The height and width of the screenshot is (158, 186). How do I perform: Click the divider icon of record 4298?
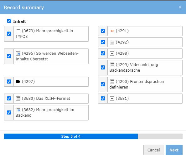click(112, 54)
